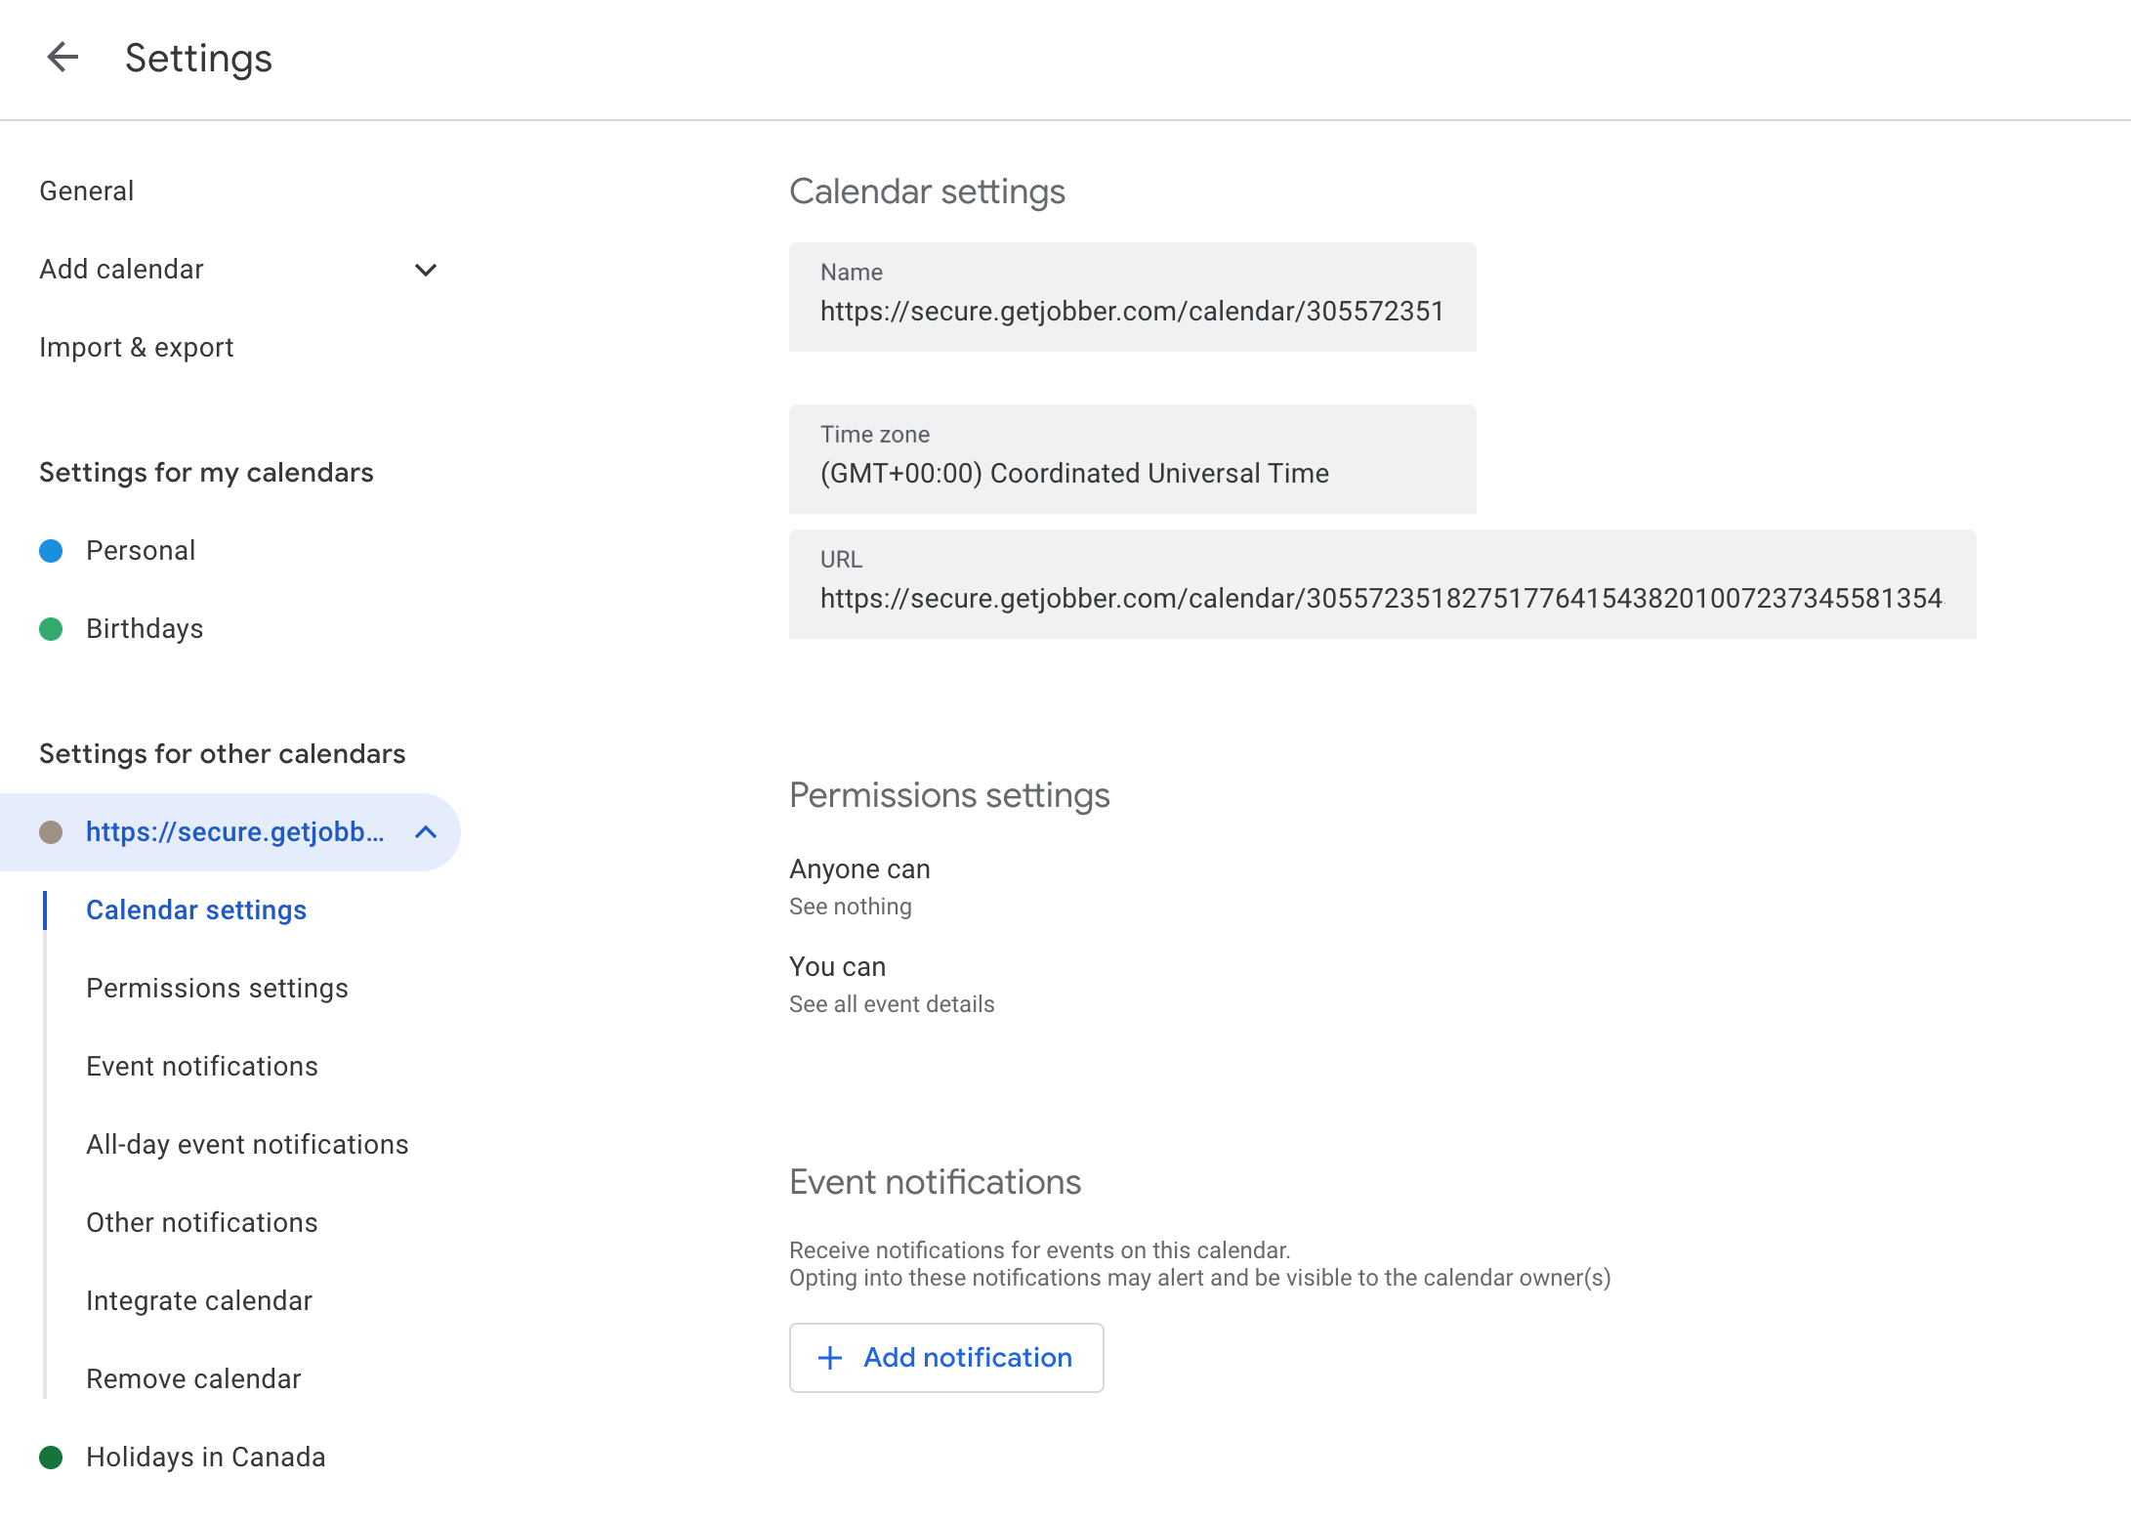Click Add notification button
The height and width of the screenshot is (1522, 2131).
(967, 1358)
